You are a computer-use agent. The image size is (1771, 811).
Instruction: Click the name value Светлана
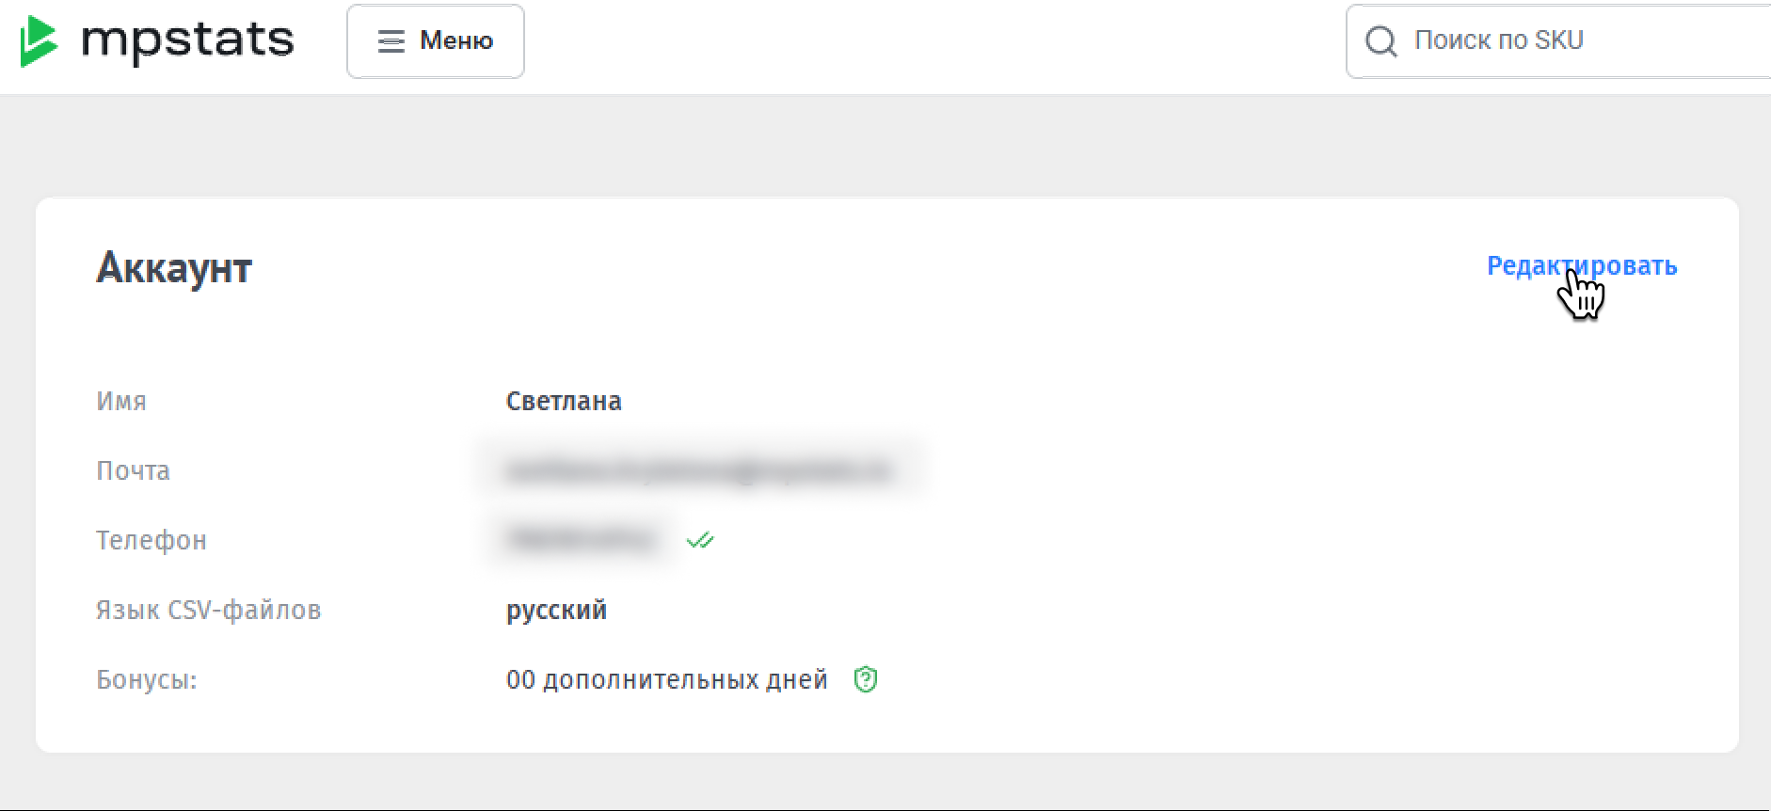pyautogui.click(x=564, y=402)
